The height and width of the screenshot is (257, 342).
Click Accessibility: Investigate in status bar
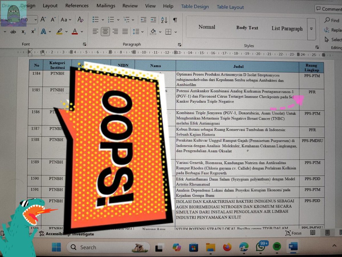tap(66, 234)
